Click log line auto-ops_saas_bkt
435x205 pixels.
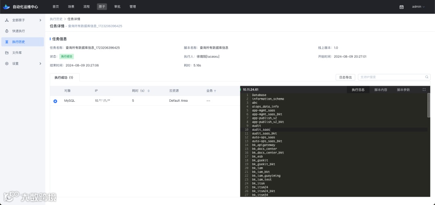coord(267,141)
